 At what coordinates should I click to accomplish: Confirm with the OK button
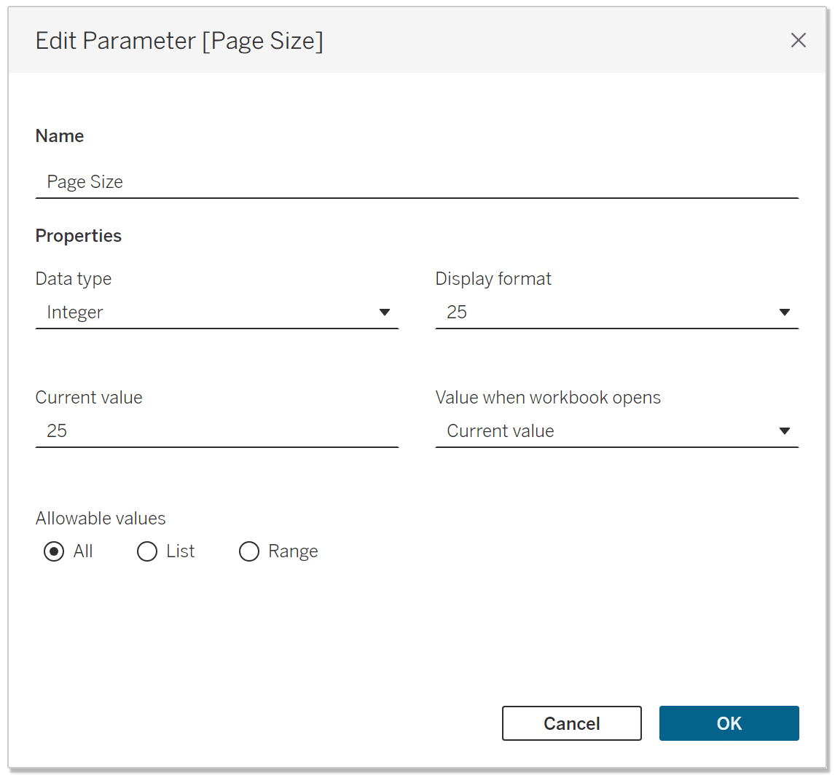coord(729,723)
